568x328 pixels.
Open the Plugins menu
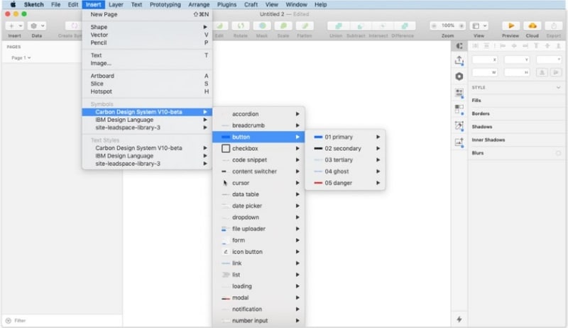(226, 4)
